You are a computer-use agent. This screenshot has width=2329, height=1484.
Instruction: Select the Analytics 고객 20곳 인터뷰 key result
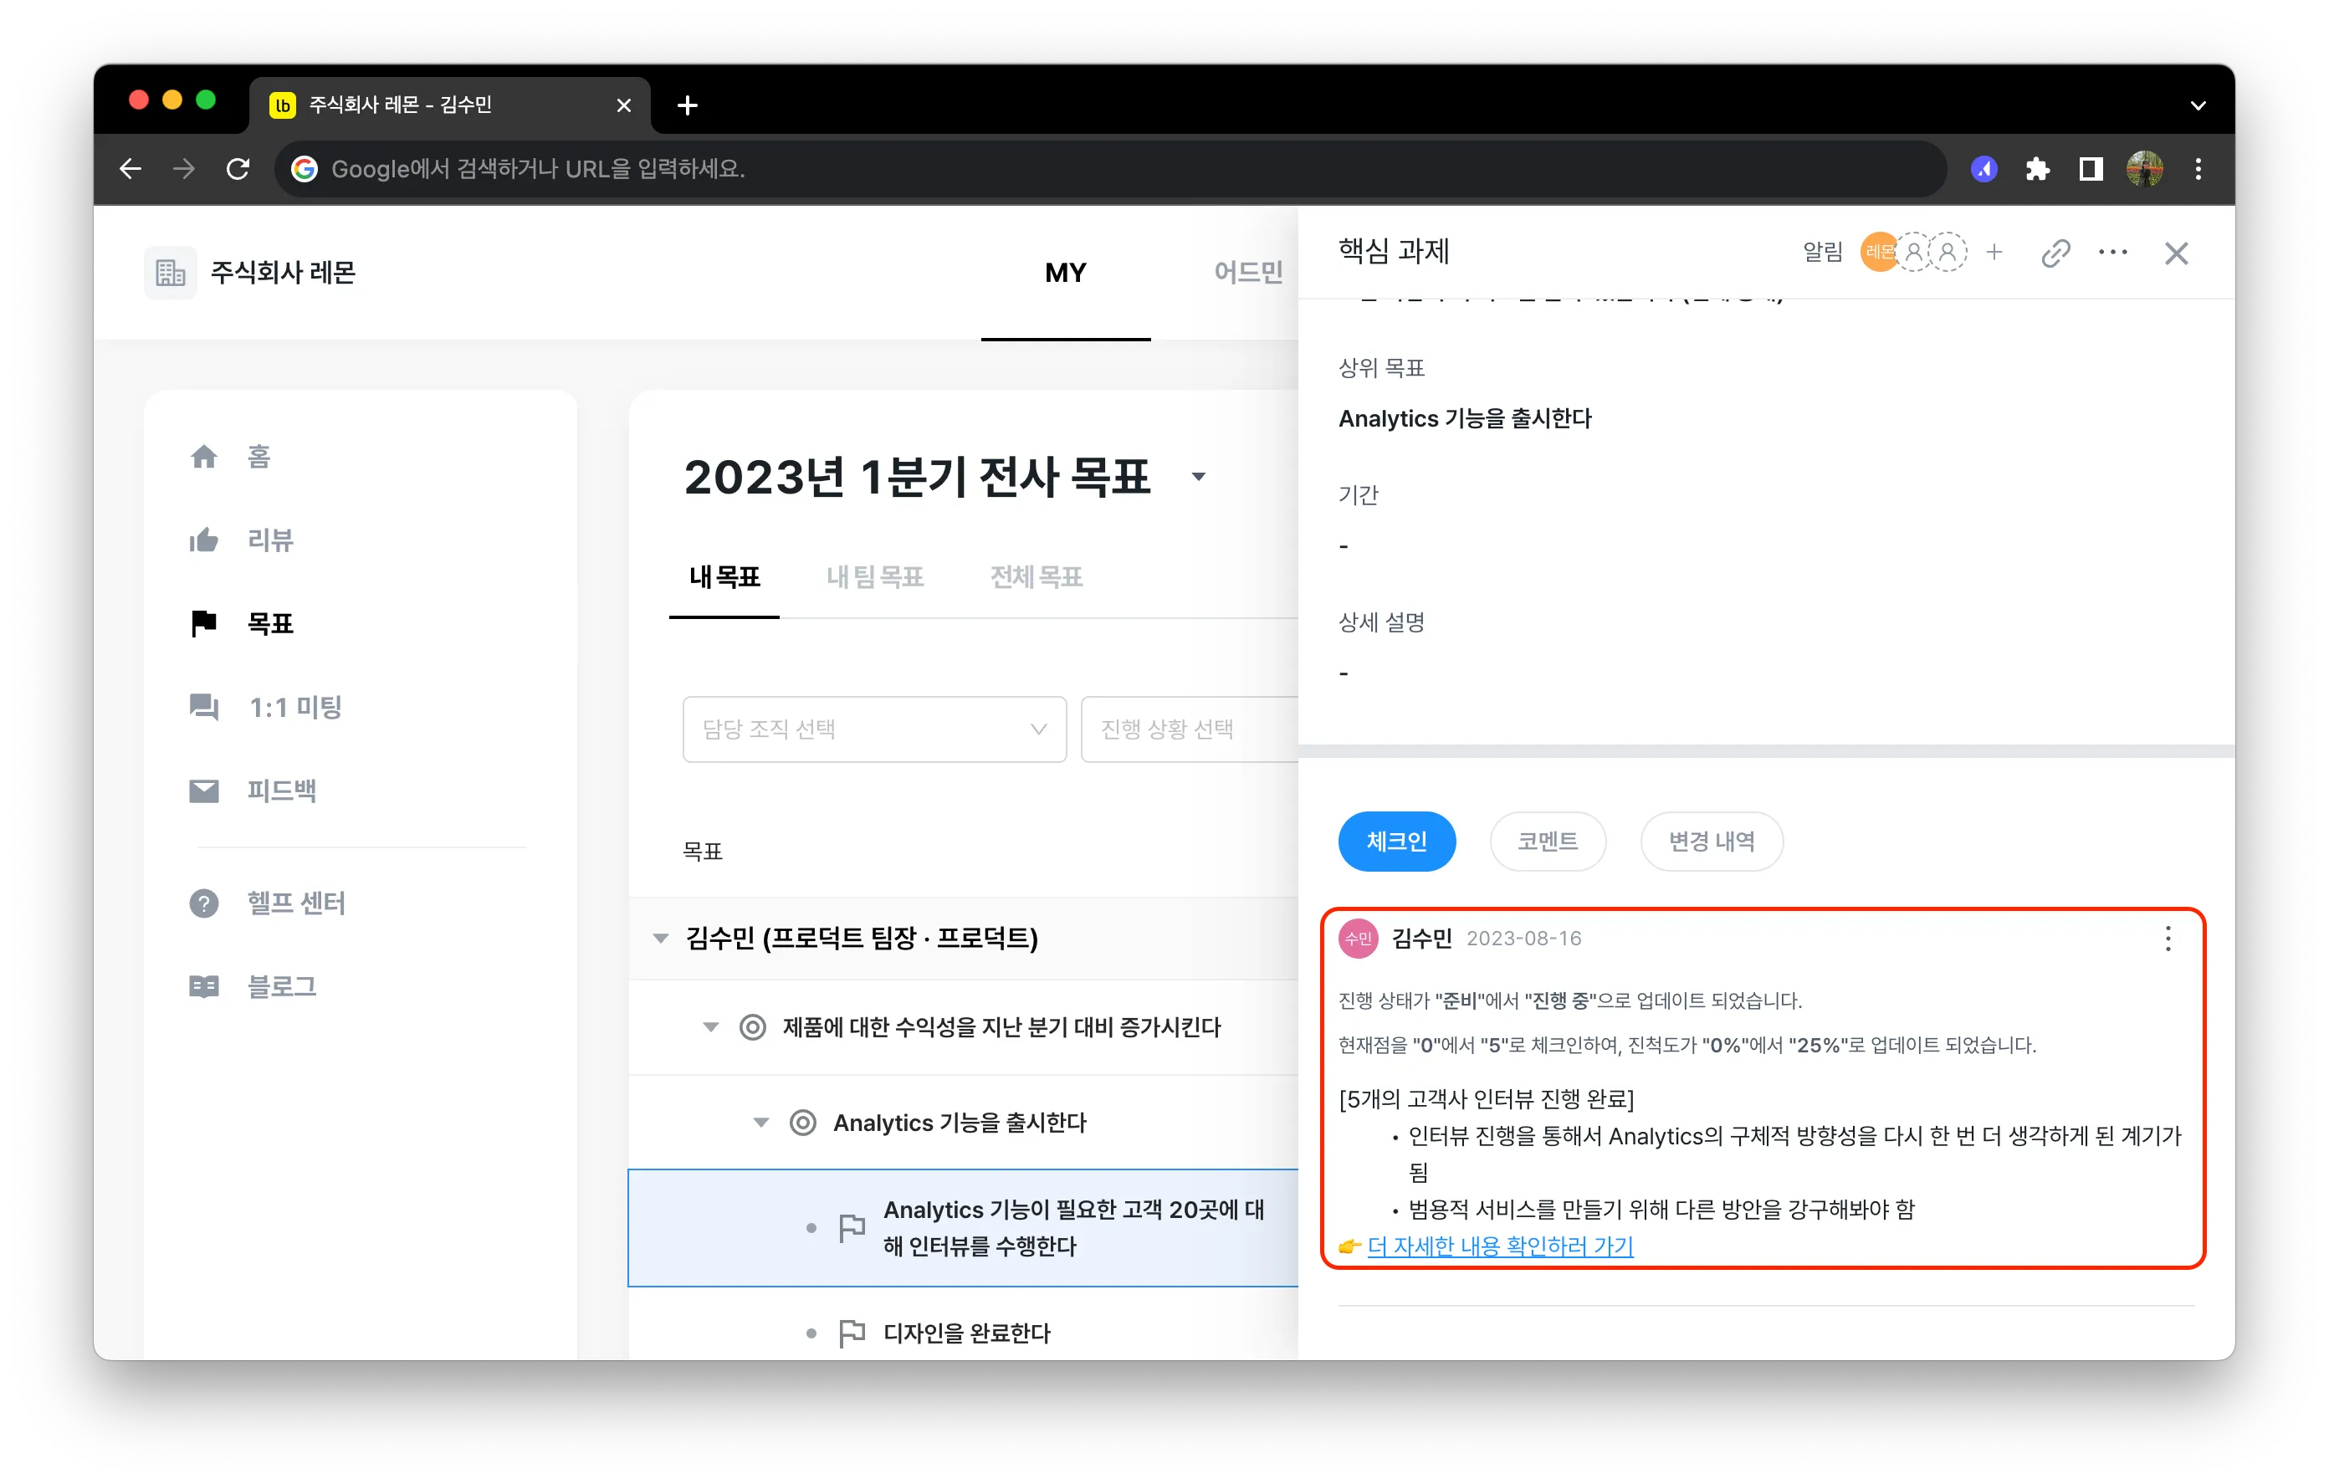coord(964,1229)
